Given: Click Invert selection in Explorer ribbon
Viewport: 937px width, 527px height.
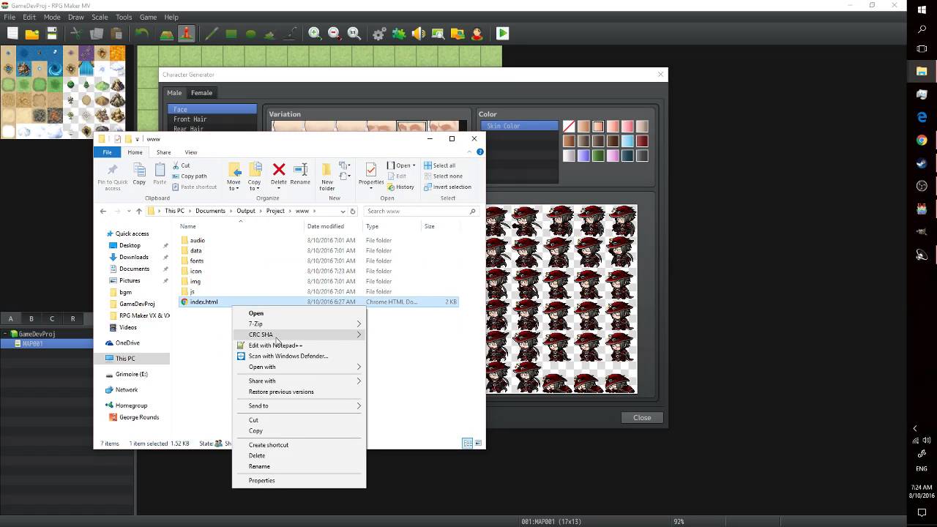Looking at the screenshot, I should click(447, 187).
